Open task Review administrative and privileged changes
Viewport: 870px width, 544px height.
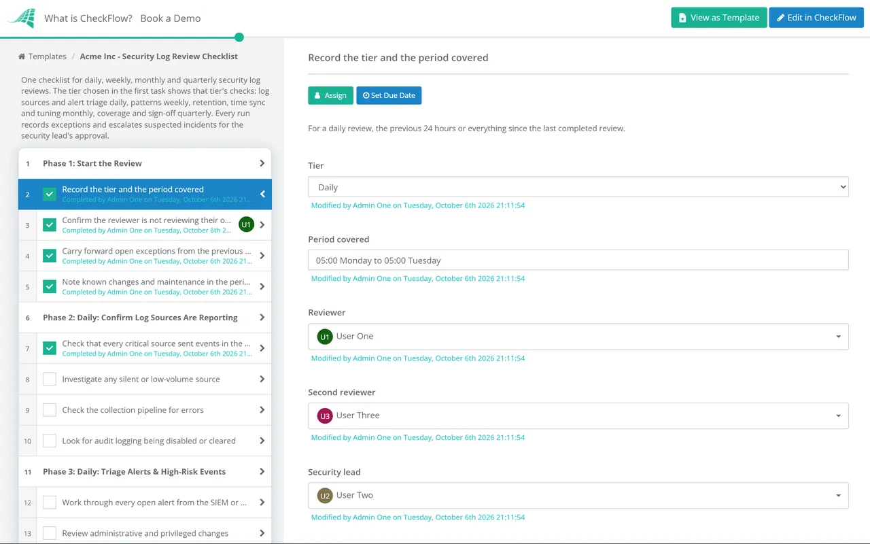(145, 533)
